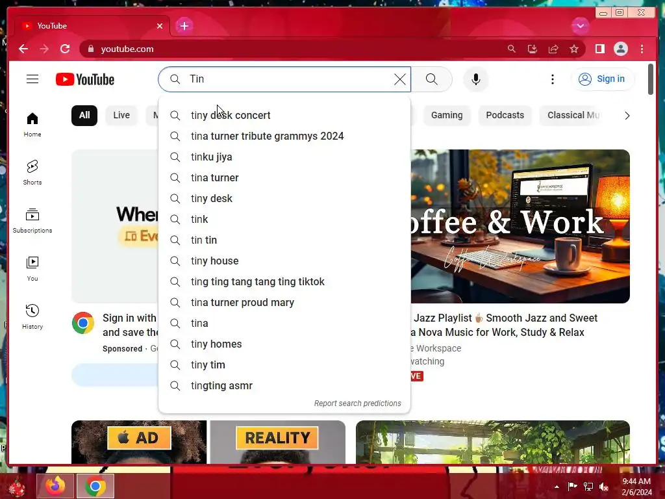This screenshot has height=499, width=665.
Task: Choose suggestion 'ting ting tang tang ting tiktok'
Action: (284, 281)
